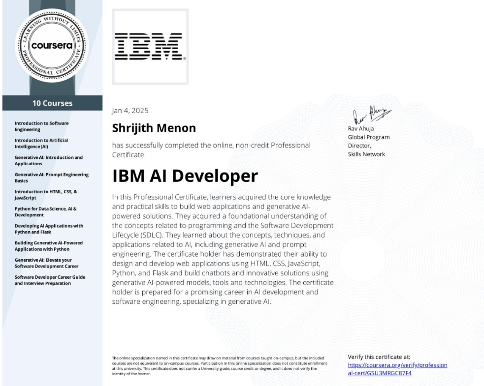Select "Generative AI: Prompt Engineering Basics" text

pos(52,178)
